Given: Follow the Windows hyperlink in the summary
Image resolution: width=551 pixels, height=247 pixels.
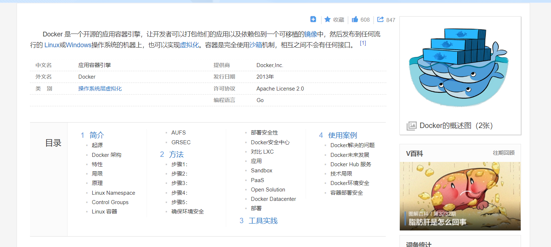Looking at the screenshot, I should (79, 45).
